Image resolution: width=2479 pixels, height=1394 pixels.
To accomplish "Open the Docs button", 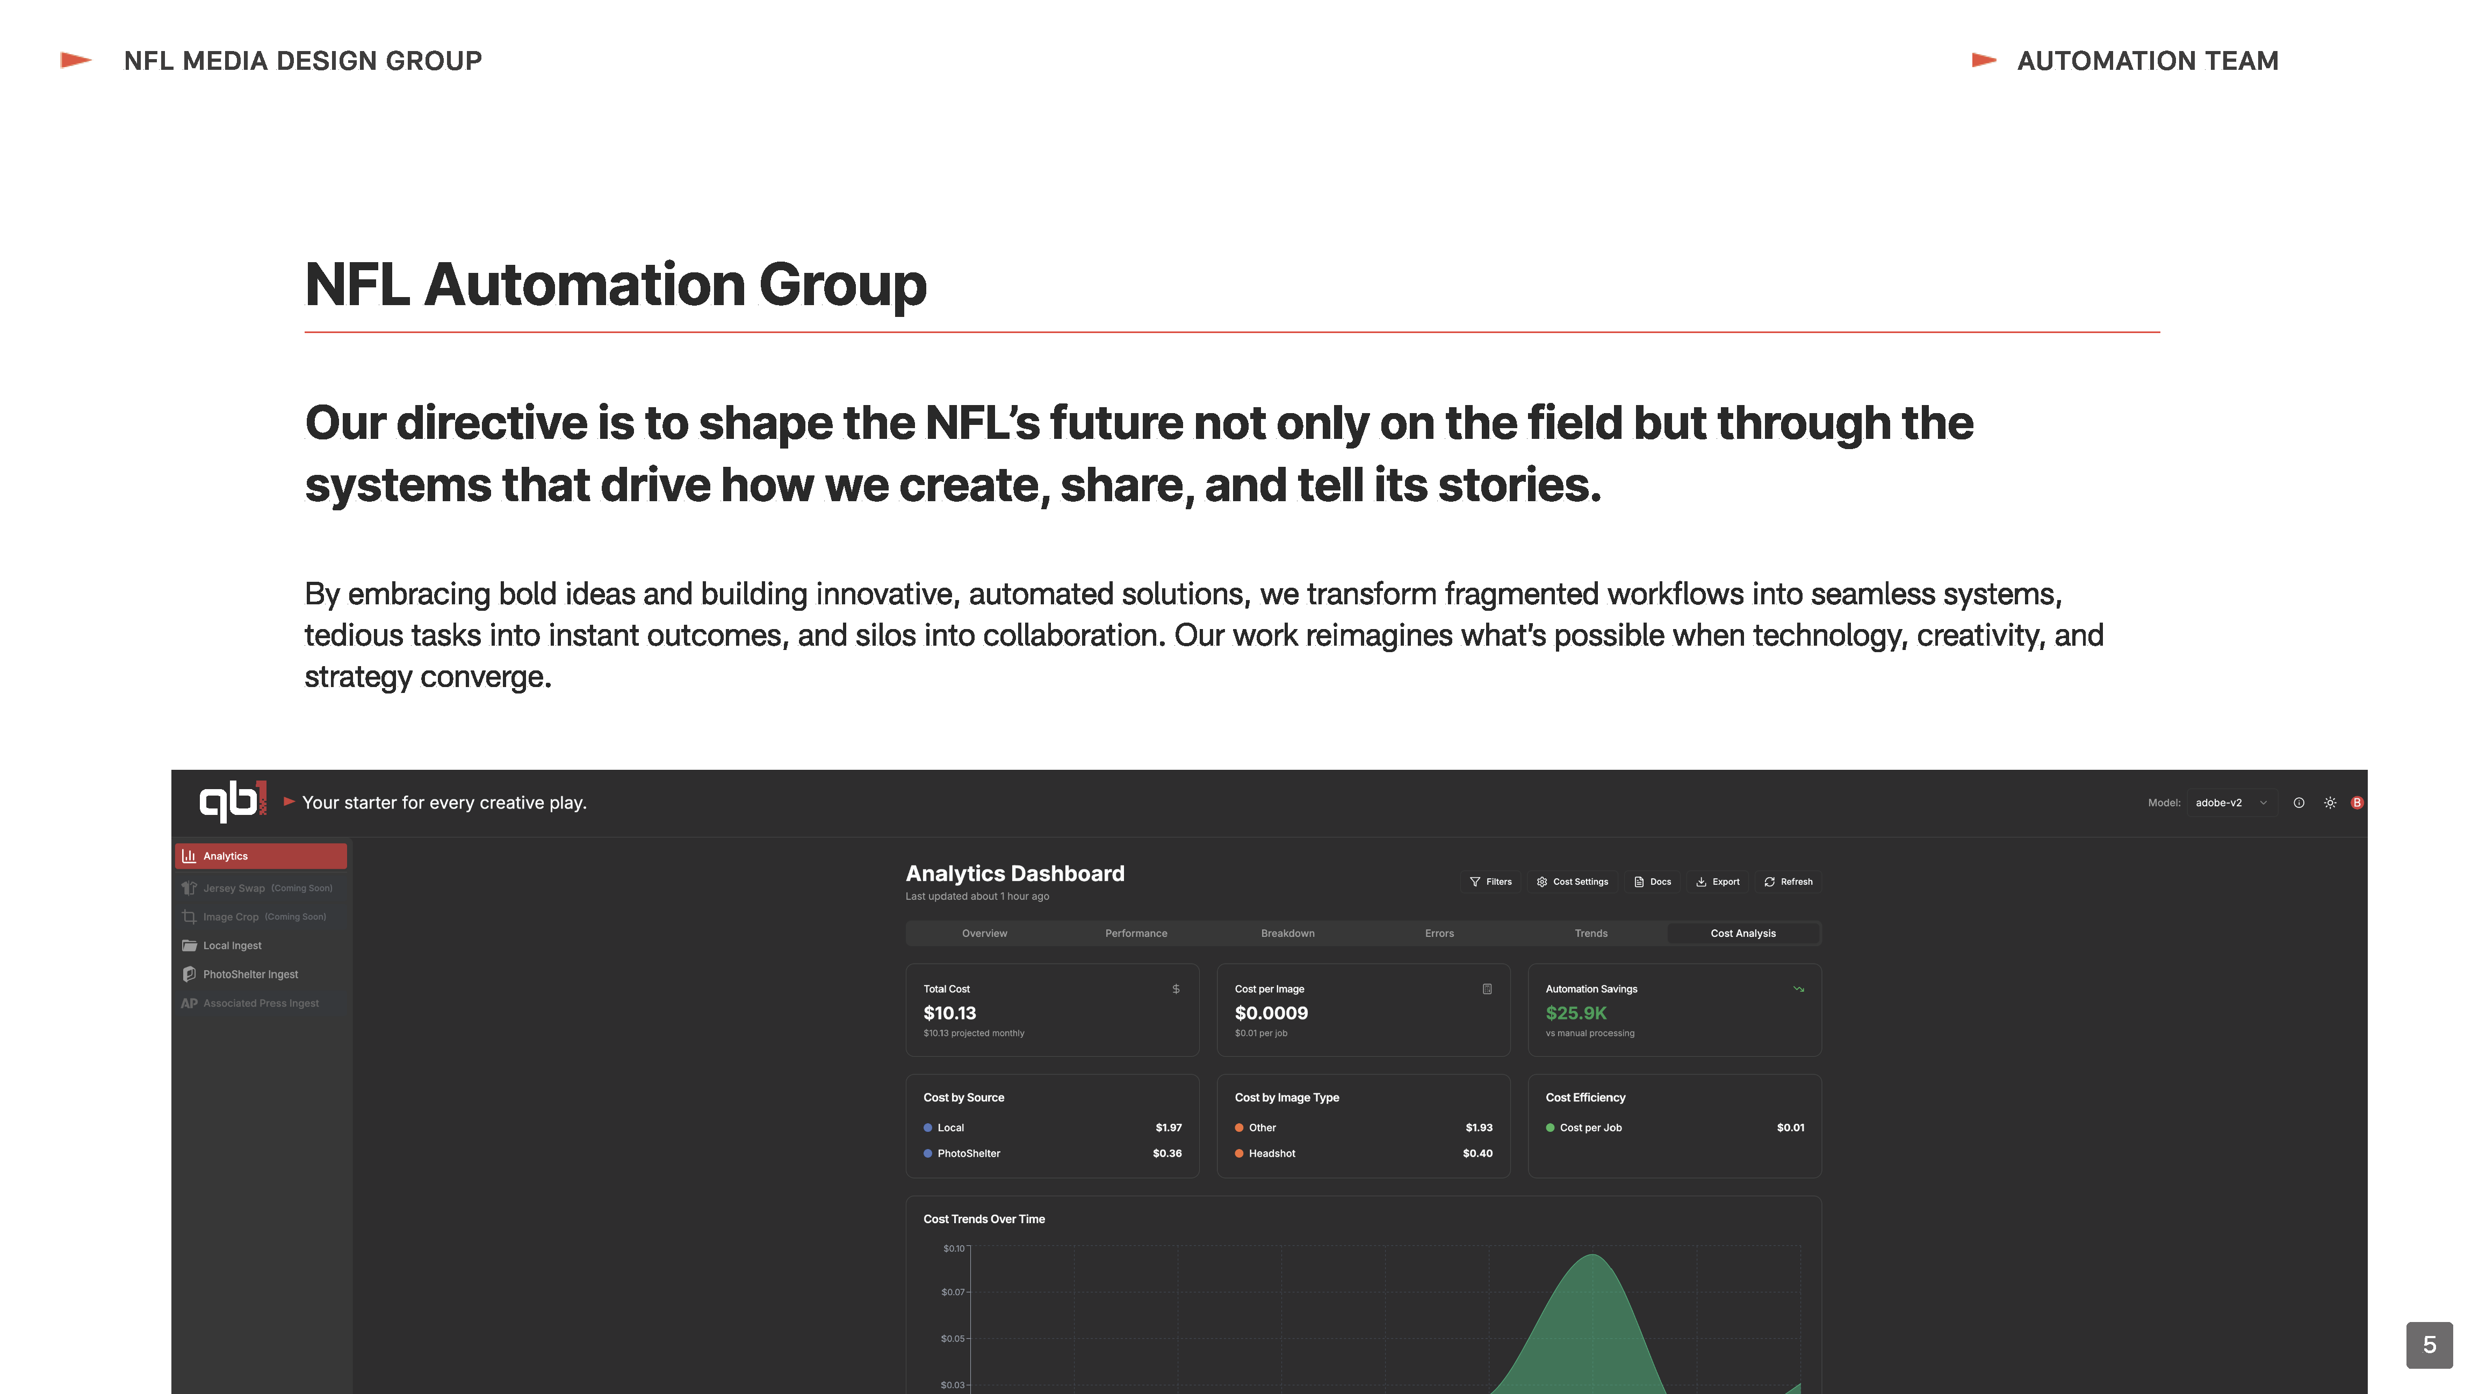I will [x=1652, y=881].
